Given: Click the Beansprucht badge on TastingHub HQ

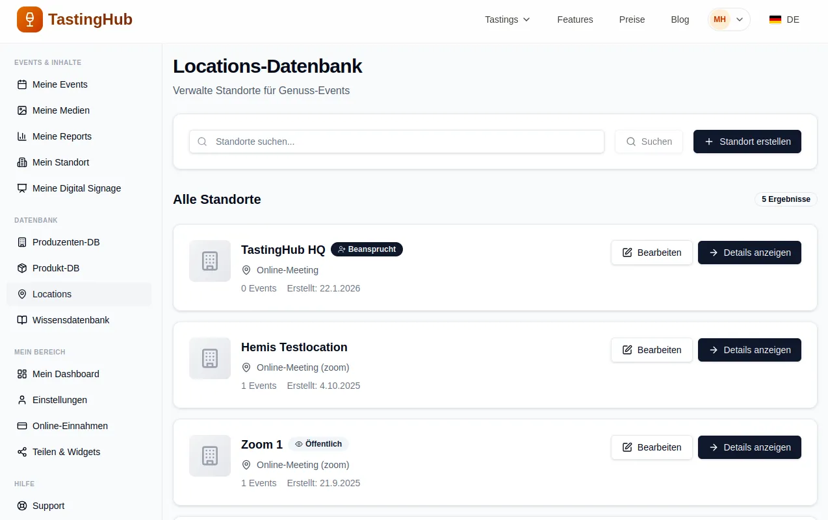Looking at the screenshot, I should (367, 249).
